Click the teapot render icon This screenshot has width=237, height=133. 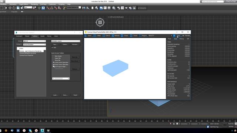[x=126, y=8]
